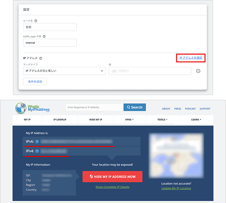This screenshot has width=226, height=203.
Task: Open the PODCAST link
Action: [x=190, y=109]
